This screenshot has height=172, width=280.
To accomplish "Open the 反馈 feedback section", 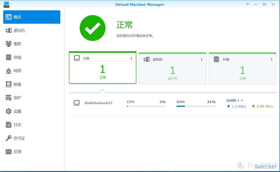I will click(32, 152).
